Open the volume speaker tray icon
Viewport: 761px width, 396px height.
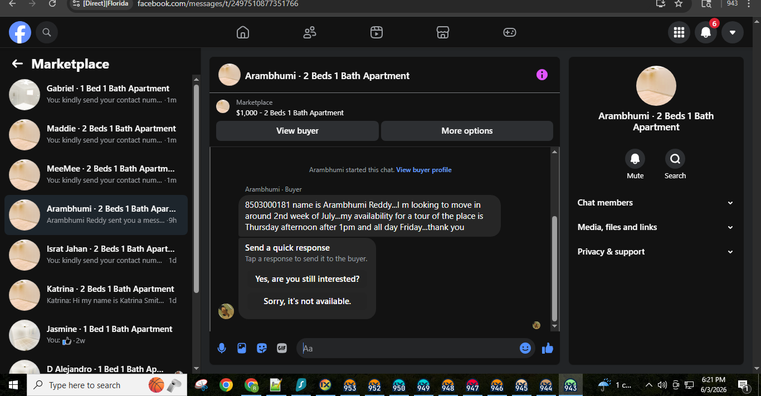tap(662, 385)
